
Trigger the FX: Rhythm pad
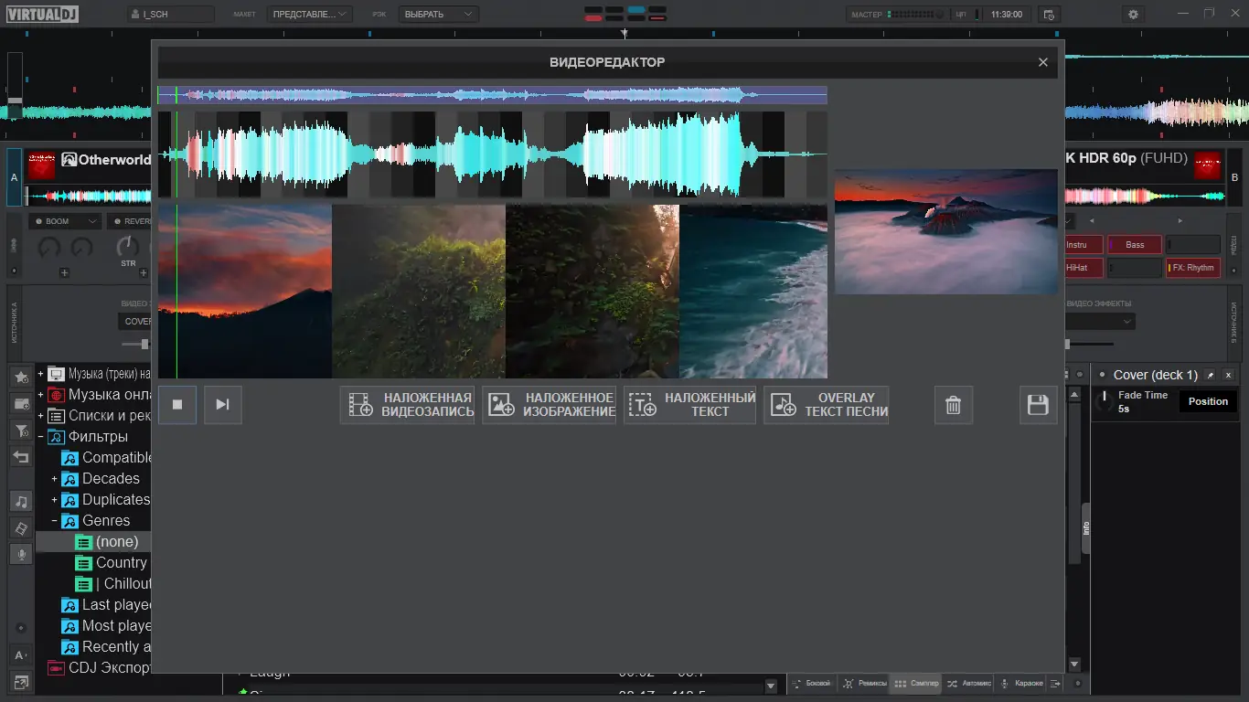pyautogui.click(x=1193, y=268)
